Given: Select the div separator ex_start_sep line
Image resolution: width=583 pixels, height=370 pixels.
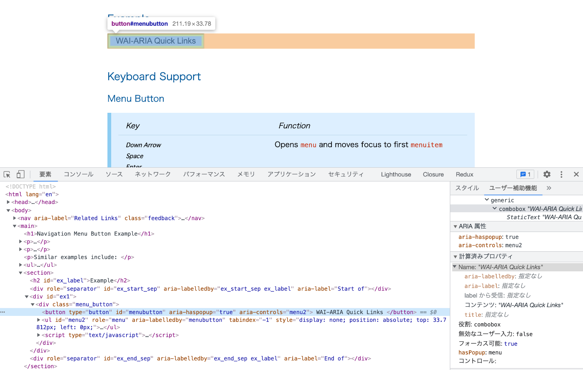Looking at the screenshot, I should [210, 288].
